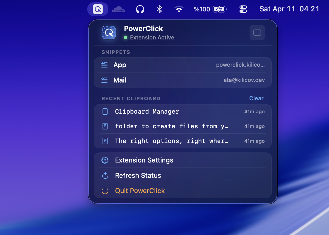This screenshot has height=235, width=329.
Task: Click the PowerClick app icon in the popover header
Action: 109,32
